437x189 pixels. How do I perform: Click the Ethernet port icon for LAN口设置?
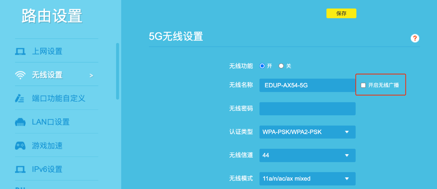[x=20, y=122]
